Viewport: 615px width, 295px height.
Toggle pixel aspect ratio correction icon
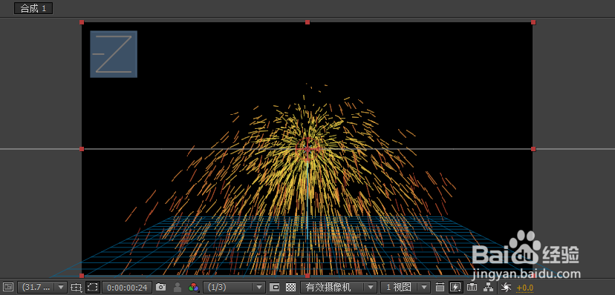point(440,287)
